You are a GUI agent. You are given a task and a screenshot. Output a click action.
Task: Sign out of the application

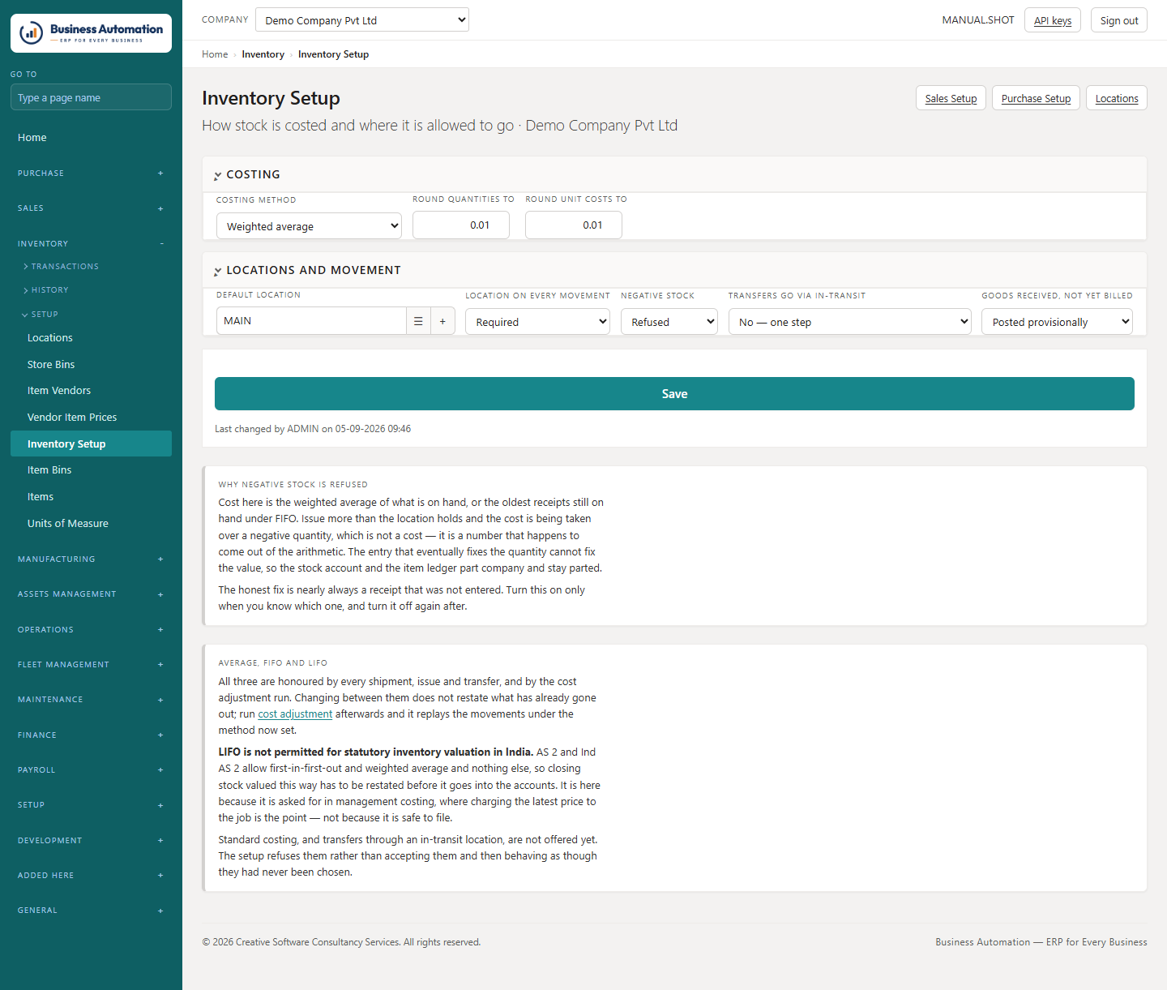tap(1119, 20)
